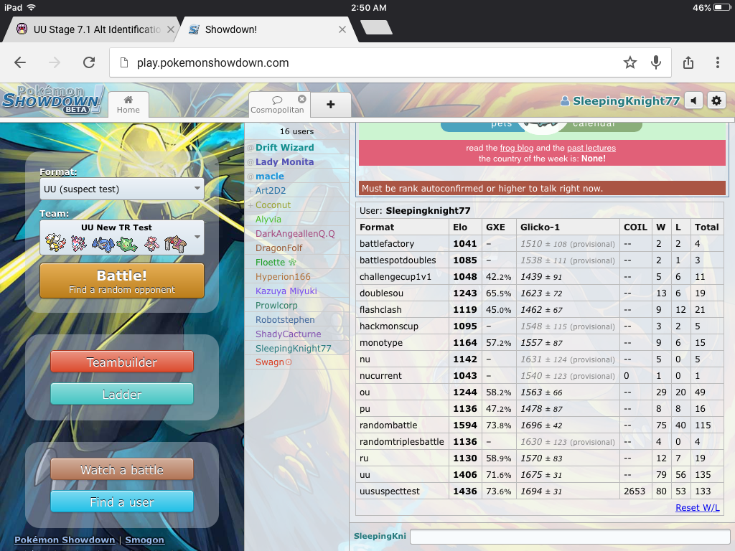Click the doublesou row format name
This screenshot has width=735, height=551.
pyautogui.click(x=381, y=293)
